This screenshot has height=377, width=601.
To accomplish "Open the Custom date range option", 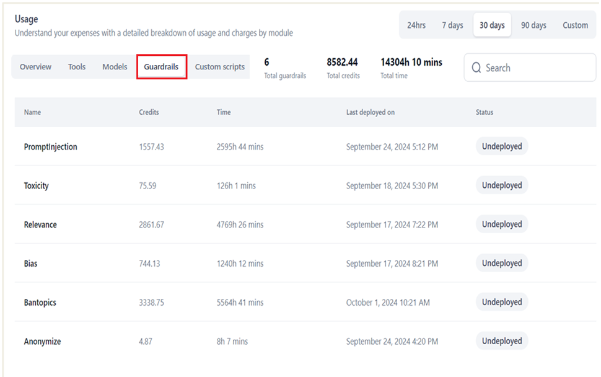I will pos(575,25).
